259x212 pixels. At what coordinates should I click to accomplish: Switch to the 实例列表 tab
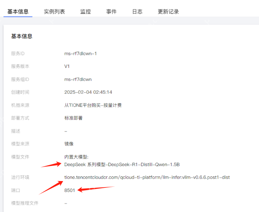(x=54, y=11)
